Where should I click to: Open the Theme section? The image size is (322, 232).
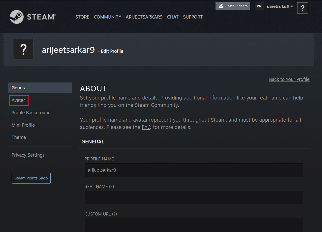coord(19,137)
